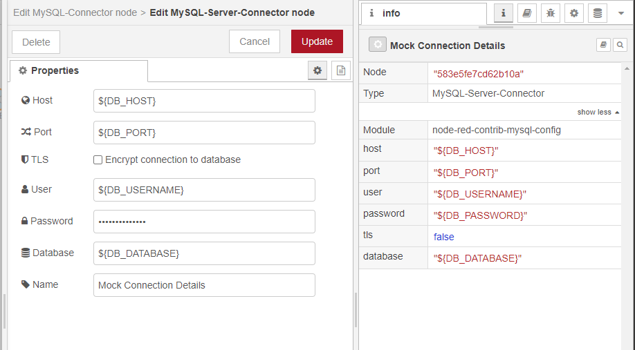635x350 pixels.
Task: Search for node via magnifier icon
Action: (620, 45)
